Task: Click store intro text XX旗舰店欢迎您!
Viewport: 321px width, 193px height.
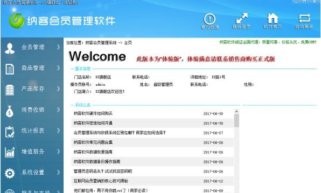Action: coord(110,92)
